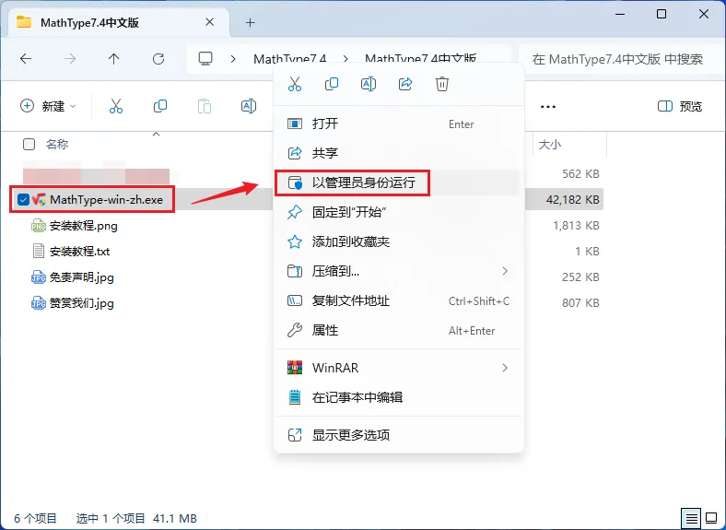
Task: Select 打开 in context menu
Action: (x=398, y=124)
